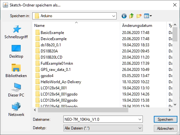Viewport: 180px width, 135px height.
Task: Create a new folder
Action: 139,16
